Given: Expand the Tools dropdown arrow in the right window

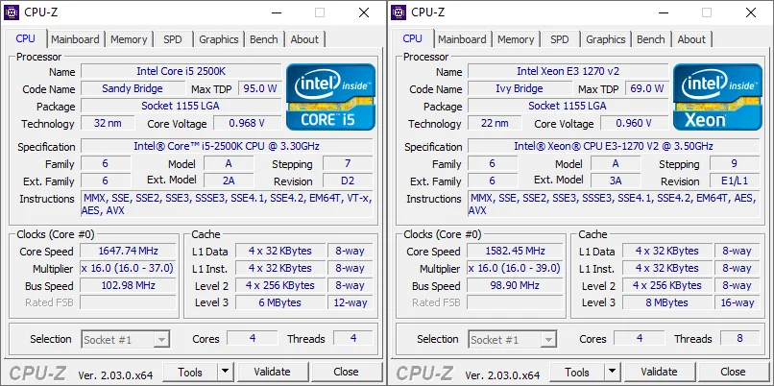Looking at the screenshot, I should pos(612,373).
